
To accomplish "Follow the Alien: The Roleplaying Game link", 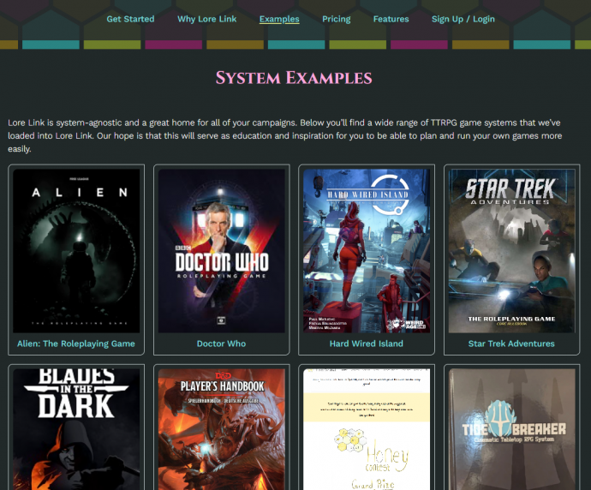I will [x=76, y=344].
